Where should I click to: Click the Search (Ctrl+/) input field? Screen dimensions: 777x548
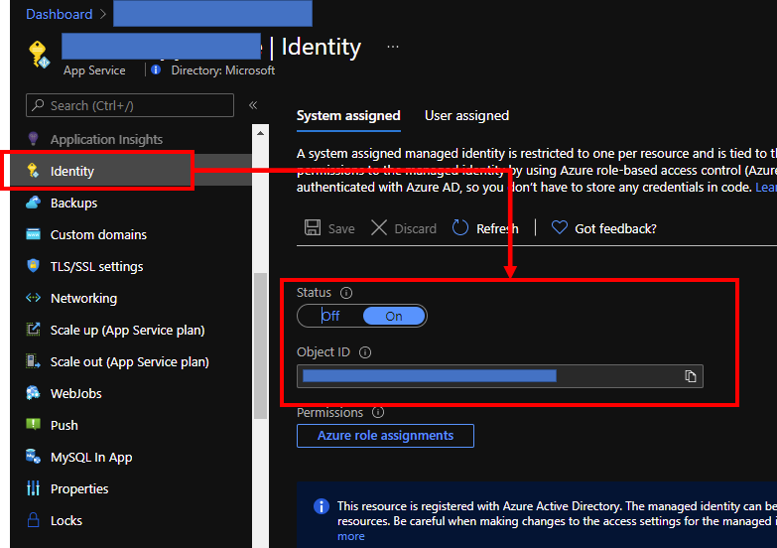[130, 105]
